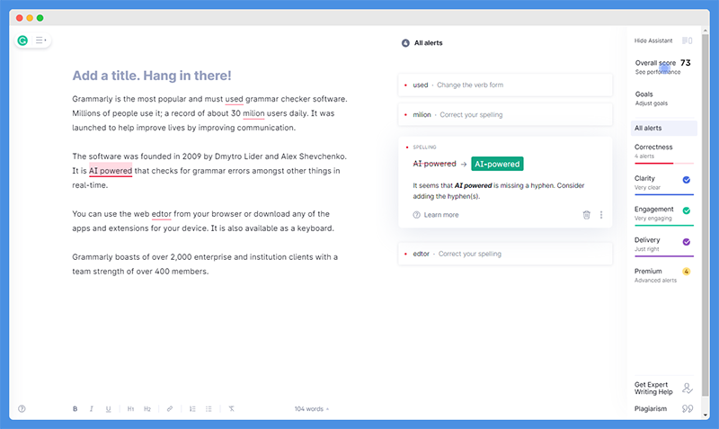Image resolution: width=719 pixels, height=429 pixels.
Task: Click Get Expert Writing Help
Action: (653, 389)
